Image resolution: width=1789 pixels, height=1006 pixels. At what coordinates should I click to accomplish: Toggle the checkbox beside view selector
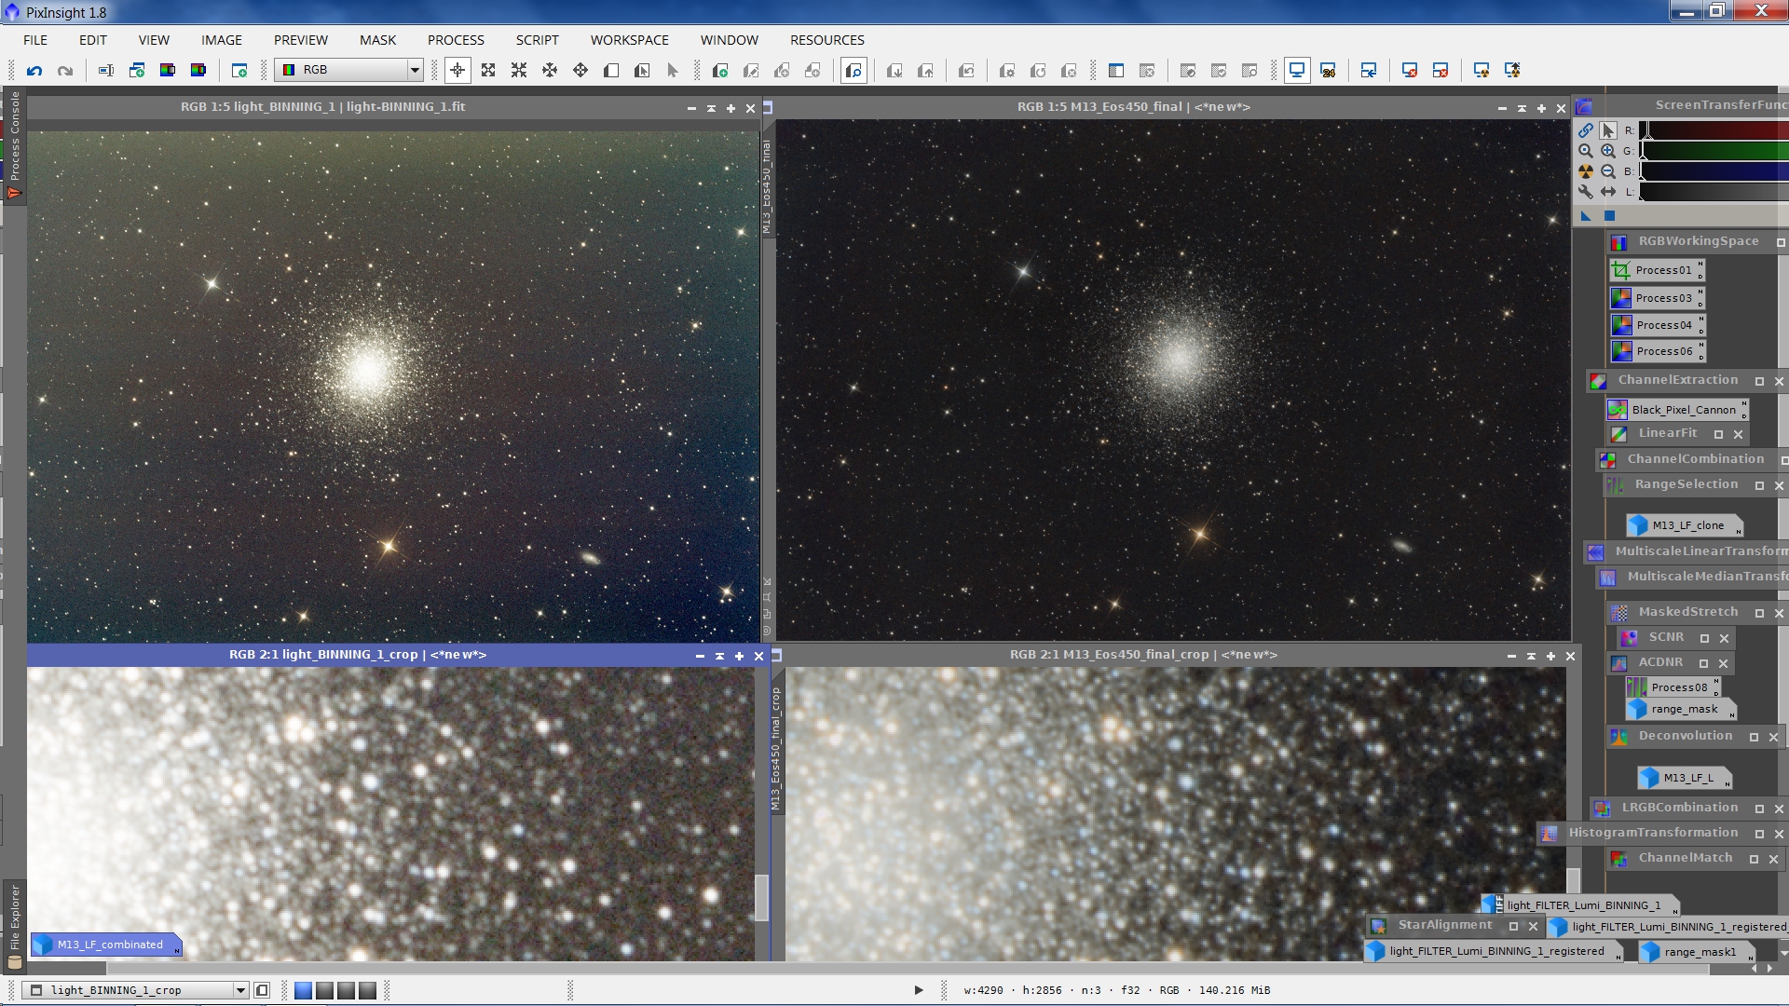click(x=263, y=990)
